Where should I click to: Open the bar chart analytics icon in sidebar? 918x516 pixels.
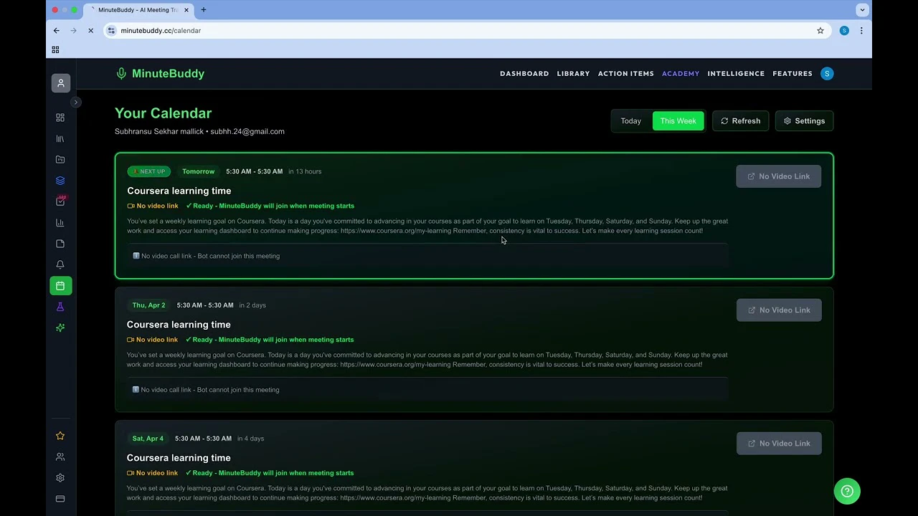point(60,223)
